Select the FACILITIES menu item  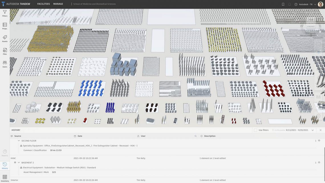click(x=43, y=4)
